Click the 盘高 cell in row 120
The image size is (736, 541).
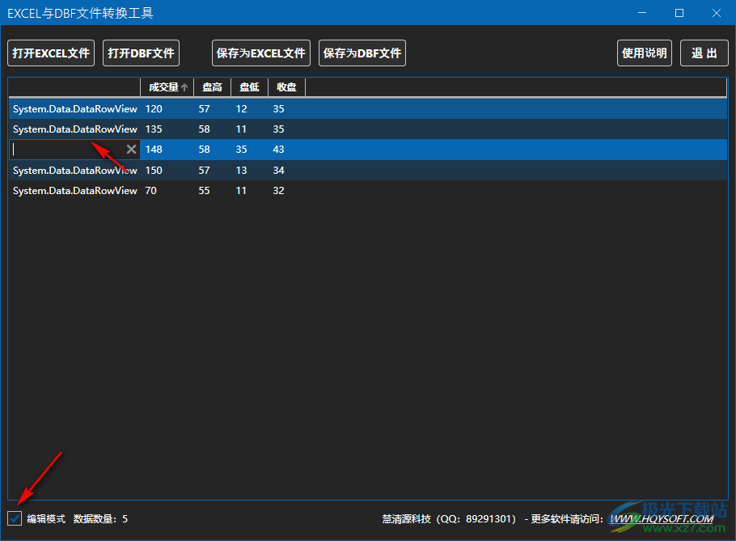pyautogui.click(x=204, y=109)
